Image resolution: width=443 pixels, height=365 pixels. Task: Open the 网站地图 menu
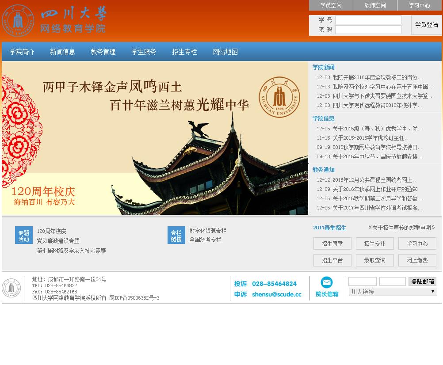pos(225,52)
